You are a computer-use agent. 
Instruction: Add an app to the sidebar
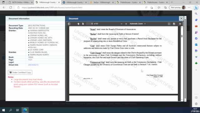196,70
